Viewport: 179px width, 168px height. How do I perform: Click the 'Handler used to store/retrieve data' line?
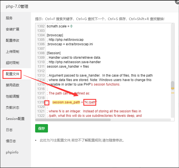pos(74,58)
